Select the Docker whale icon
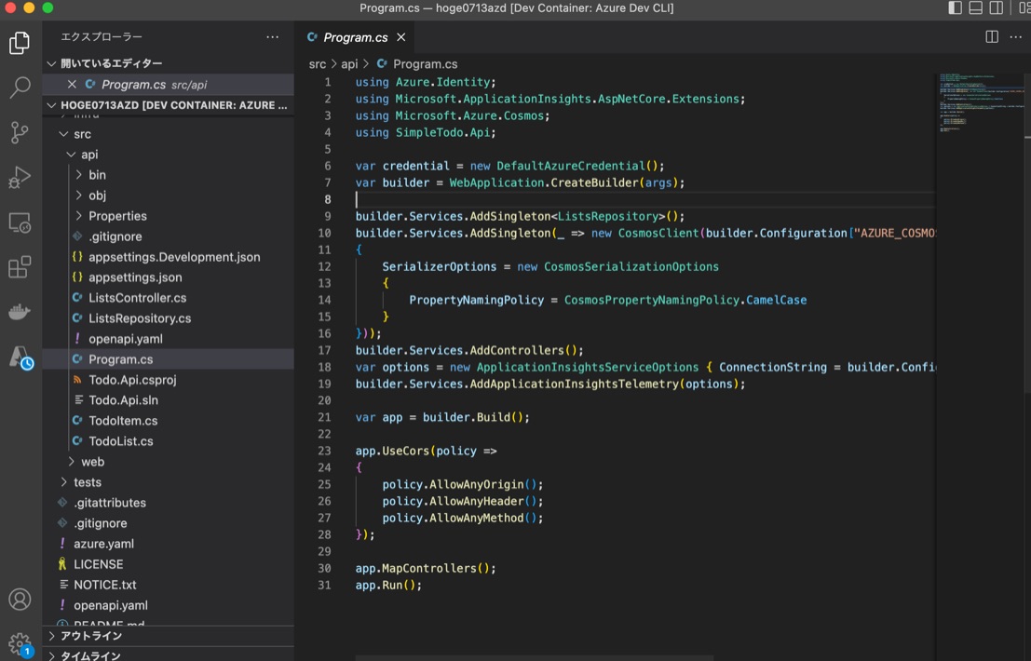 point(20,311)
